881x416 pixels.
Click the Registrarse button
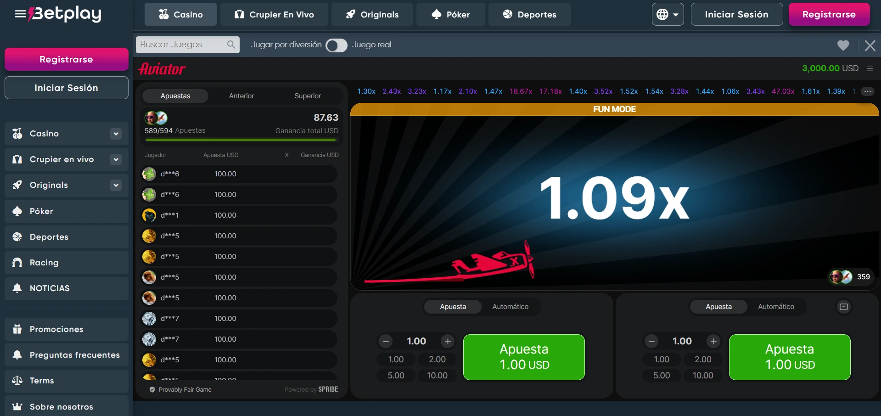coord(829,14)
